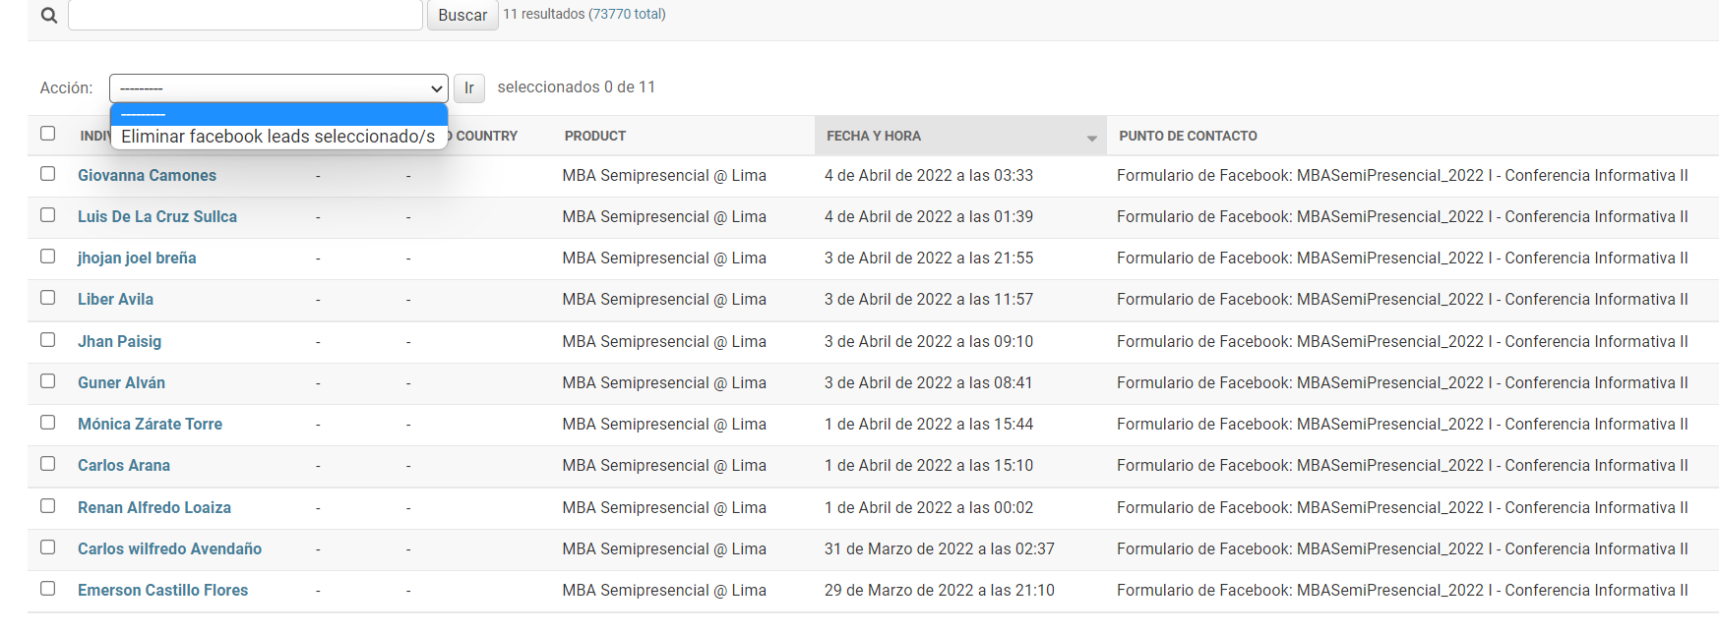The width and height of the screenshot is (1719, 633).
Task: Toggle the select-all header checkbox
Action: tap(47, 133)
